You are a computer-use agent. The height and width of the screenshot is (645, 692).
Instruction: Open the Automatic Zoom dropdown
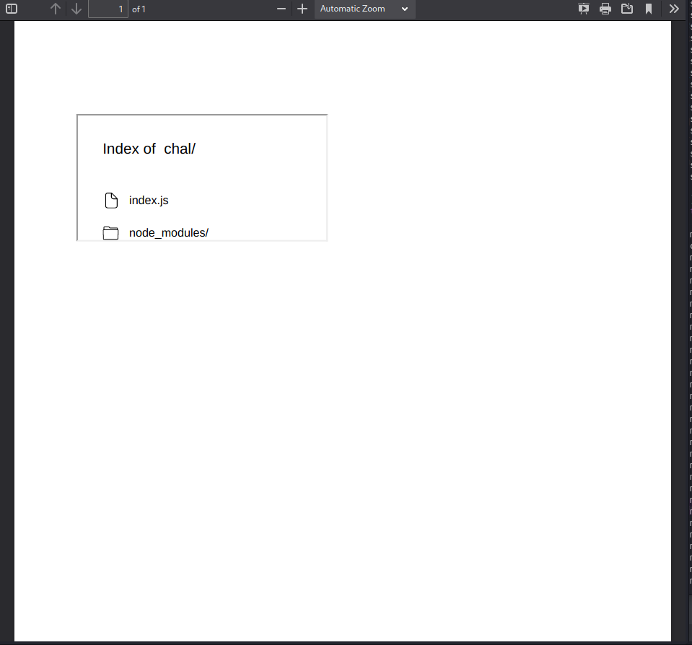pyautogui.click(x=365, y=9)
